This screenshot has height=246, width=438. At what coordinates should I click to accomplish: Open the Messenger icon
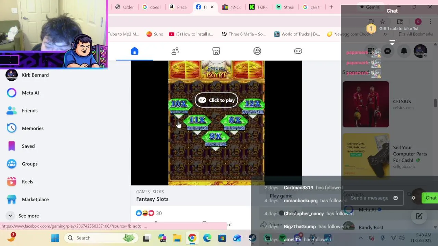387,51
